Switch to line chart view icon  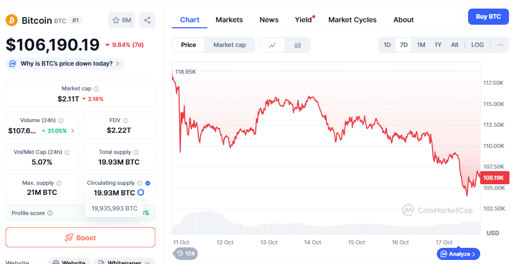(273, 45)
